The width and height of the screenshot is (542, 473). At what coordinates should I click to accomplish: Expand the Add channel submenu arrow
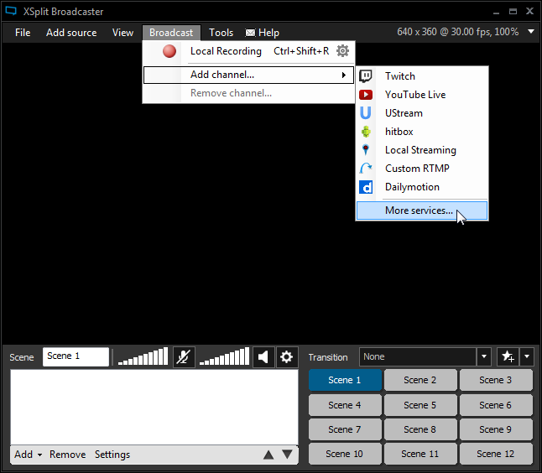(x=344, y=75)
